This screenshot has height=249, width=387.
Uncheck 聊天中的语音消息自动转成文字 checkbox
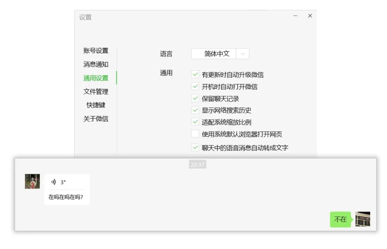pyautogui.click(x=195, y=147)
